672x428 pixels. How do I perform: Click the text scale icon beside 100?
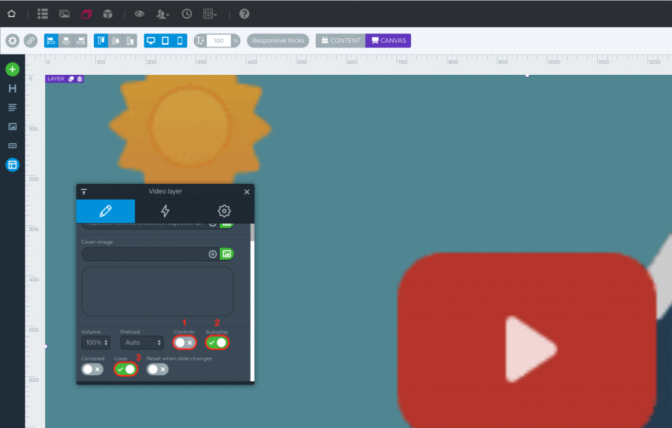pyautogui.click(x=199, y=41)
